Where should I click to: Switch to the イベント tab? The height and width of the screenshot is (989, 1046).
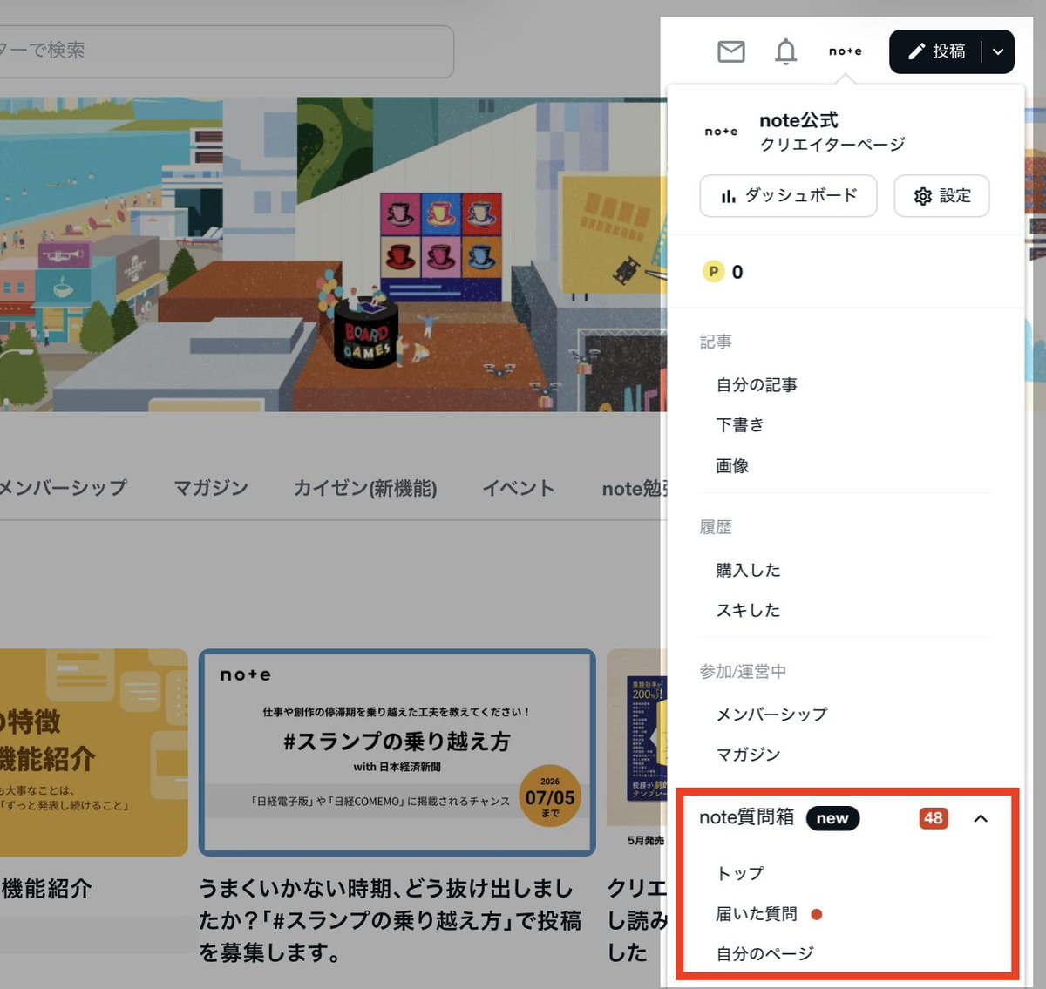coord(519,488)
